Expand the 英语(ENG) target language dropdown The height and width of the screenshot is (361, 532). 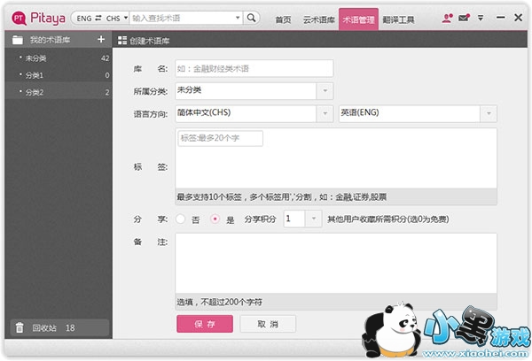(x=488, y=114)
